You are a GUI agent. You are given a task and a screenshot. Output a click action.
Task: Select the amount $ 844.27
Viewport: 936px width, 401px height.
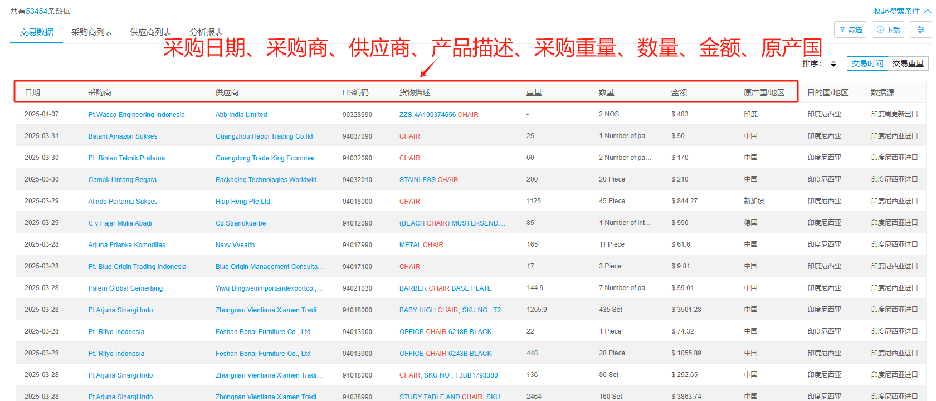684,201
